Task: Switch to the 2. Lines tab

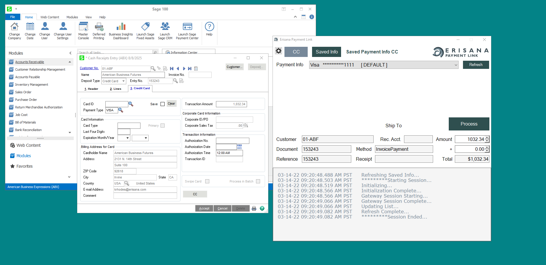Action: [116, 89]
